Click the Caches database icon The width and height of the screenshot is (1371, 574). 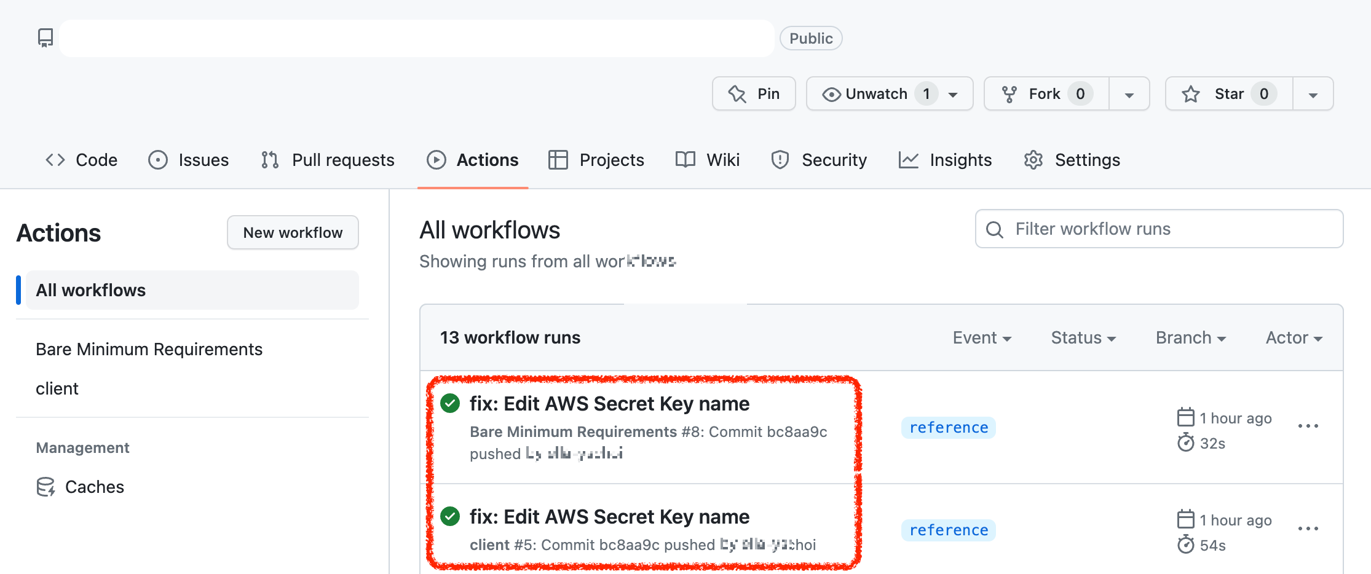point(46,487)
